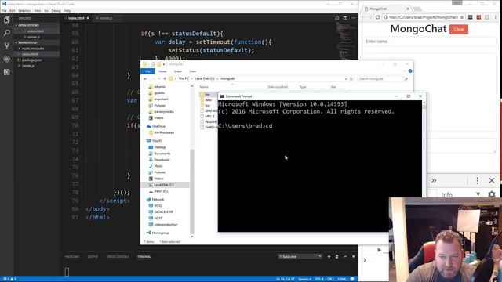
Task: Click the File Explorer help icon
Action: coord(410,71)
